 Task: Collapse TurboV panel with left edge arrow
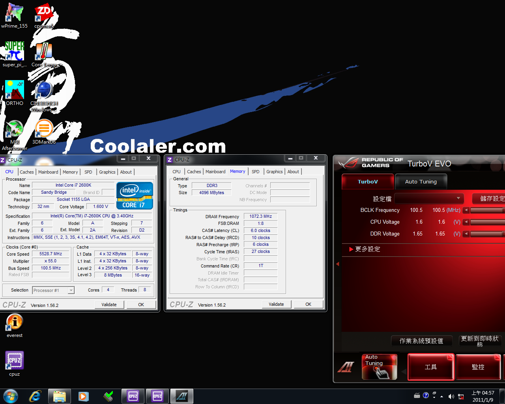click(x=338, y=264)
